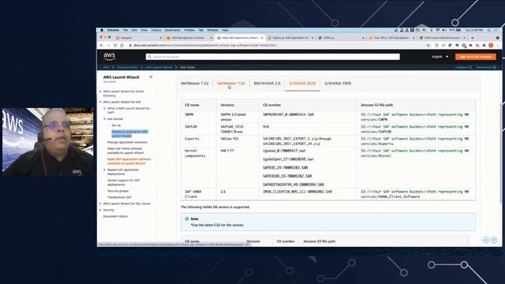
Task: Reload the page with the refresh icon
Action: pos(115,46)
